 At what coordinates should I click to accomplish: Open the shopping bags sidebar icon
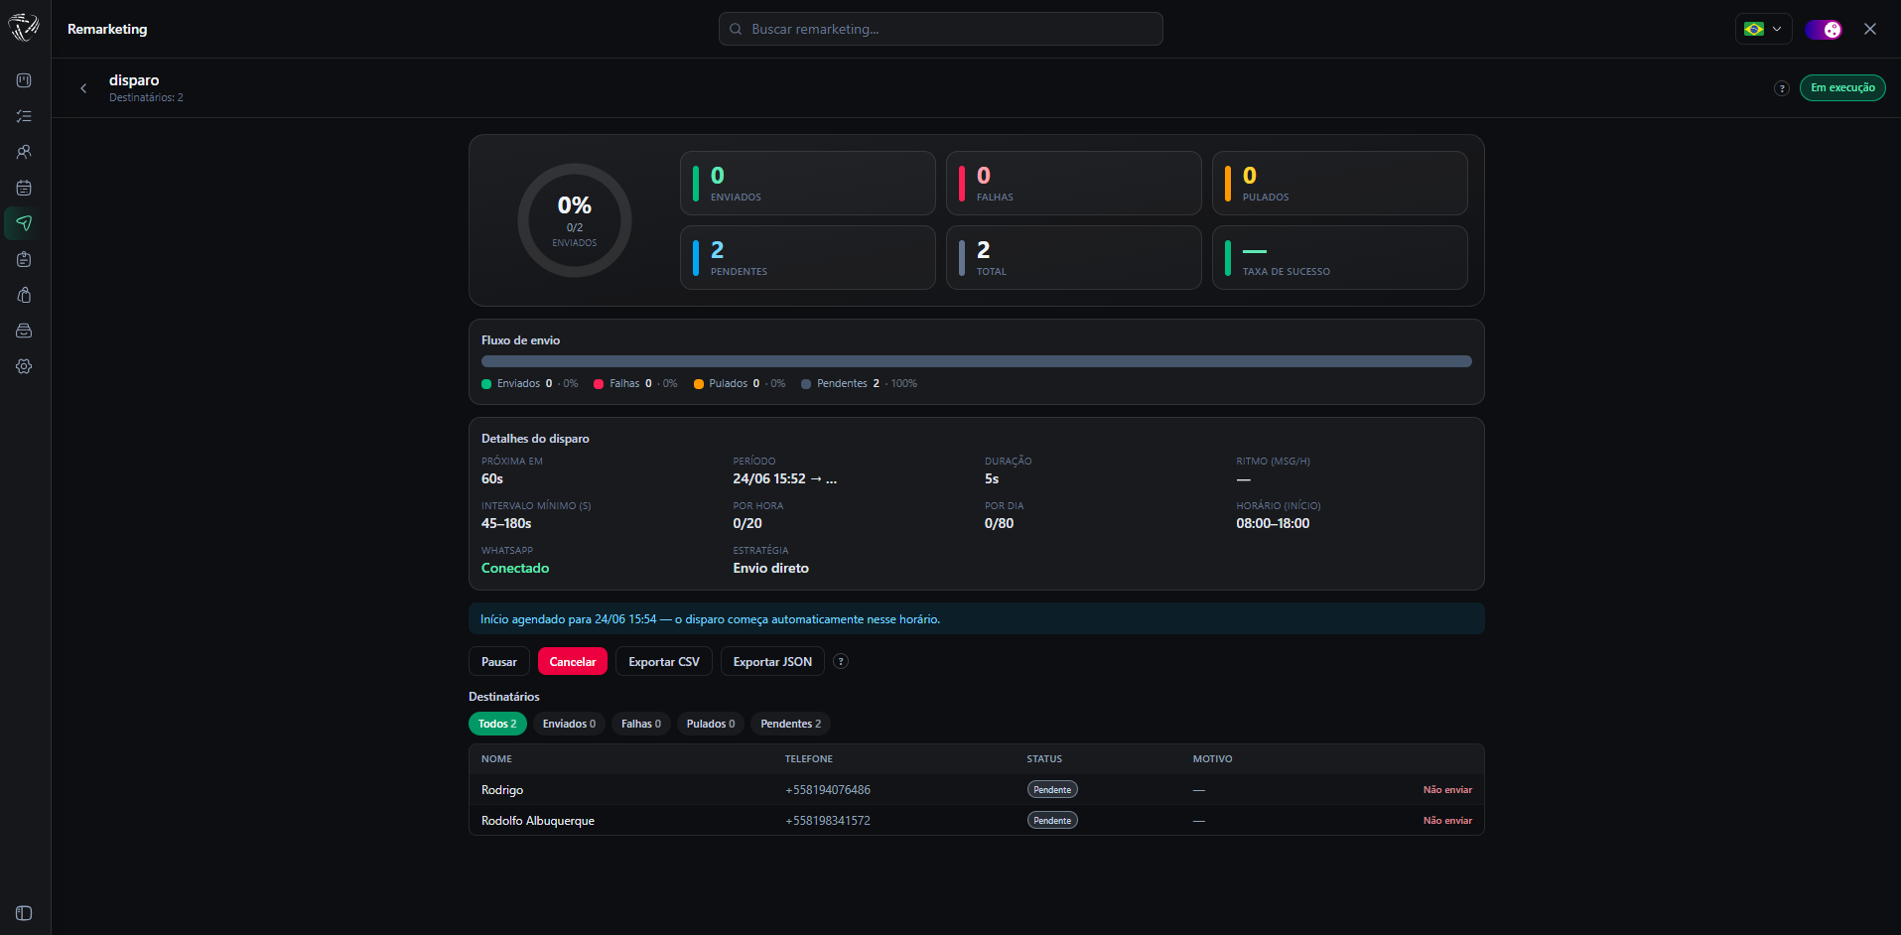pos(24,295)
